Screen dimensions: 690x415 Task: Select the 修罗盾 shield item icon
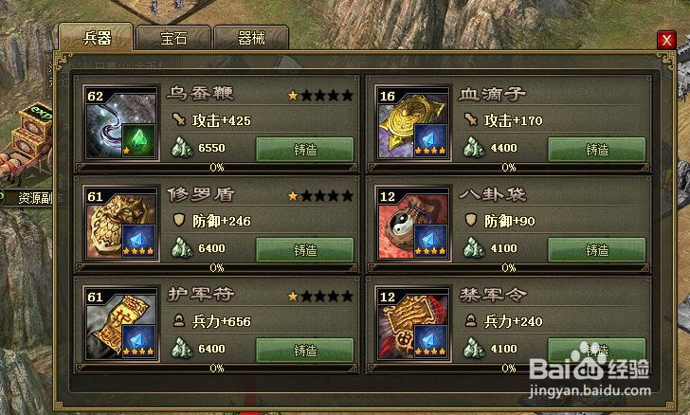pyautogui.click(x=121, y=224)
